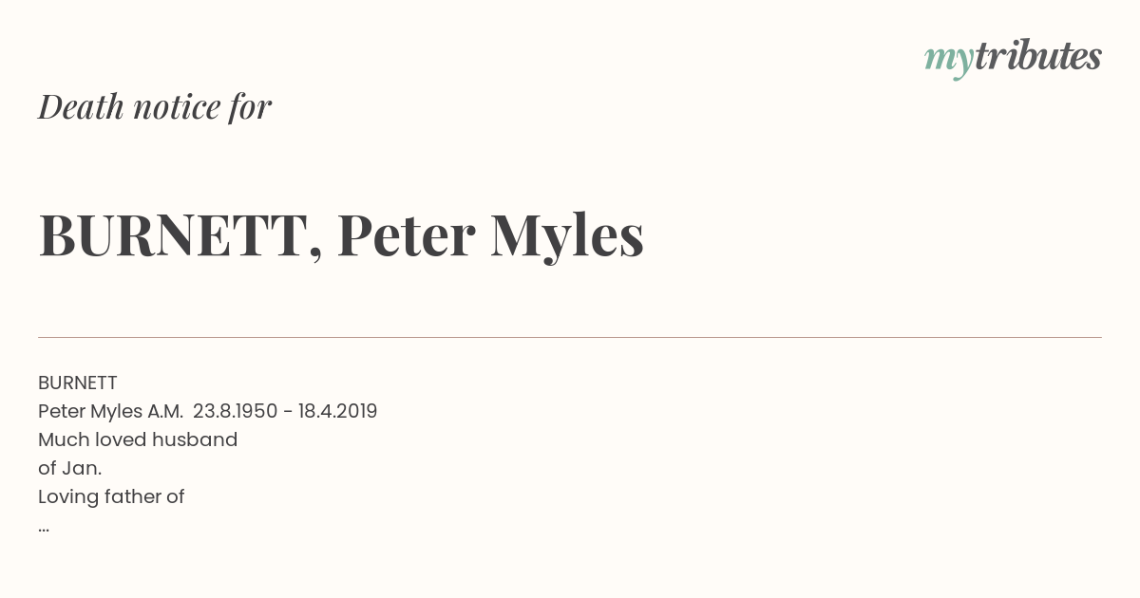
Task: Click the word "Peter" in the large title
Action: (x=406, y=235)
